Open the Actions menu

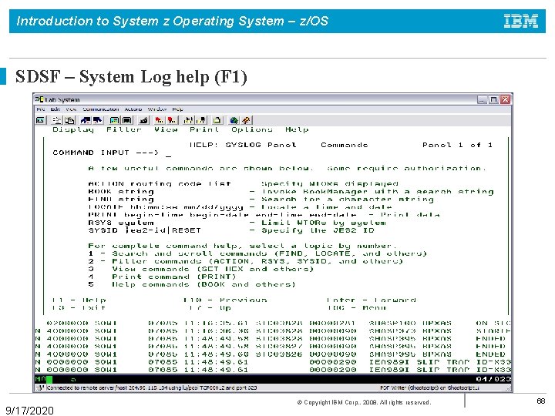(133, 109)
